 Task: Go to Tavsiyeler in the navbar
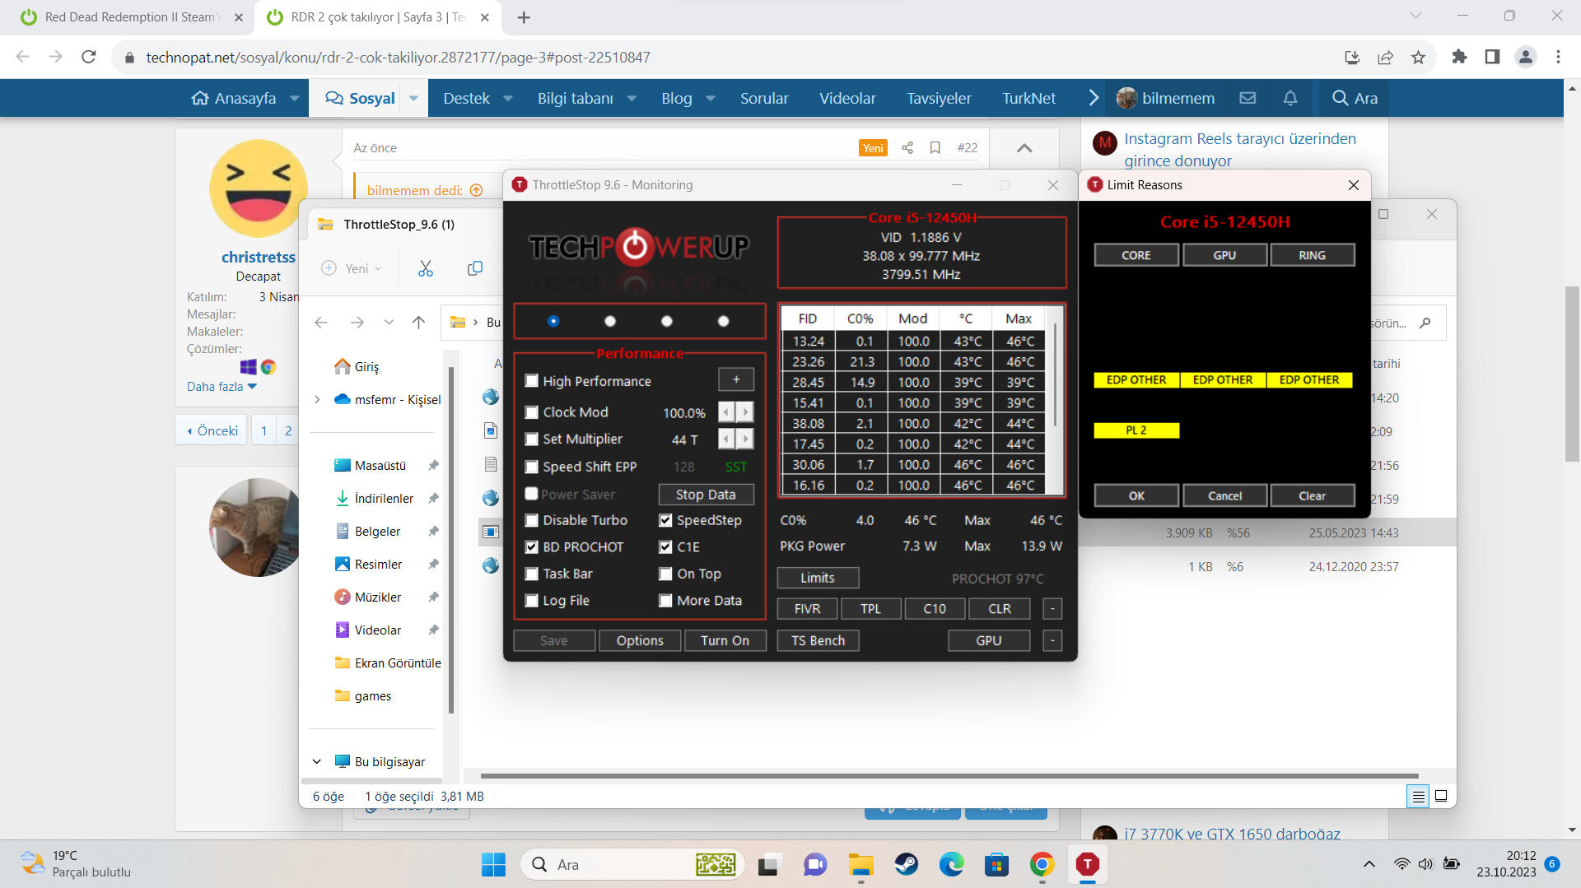pos(939,98)
